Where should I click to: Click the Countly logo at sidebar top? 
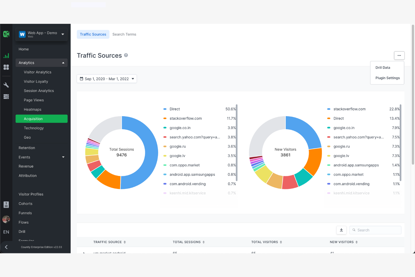(6, 34)
